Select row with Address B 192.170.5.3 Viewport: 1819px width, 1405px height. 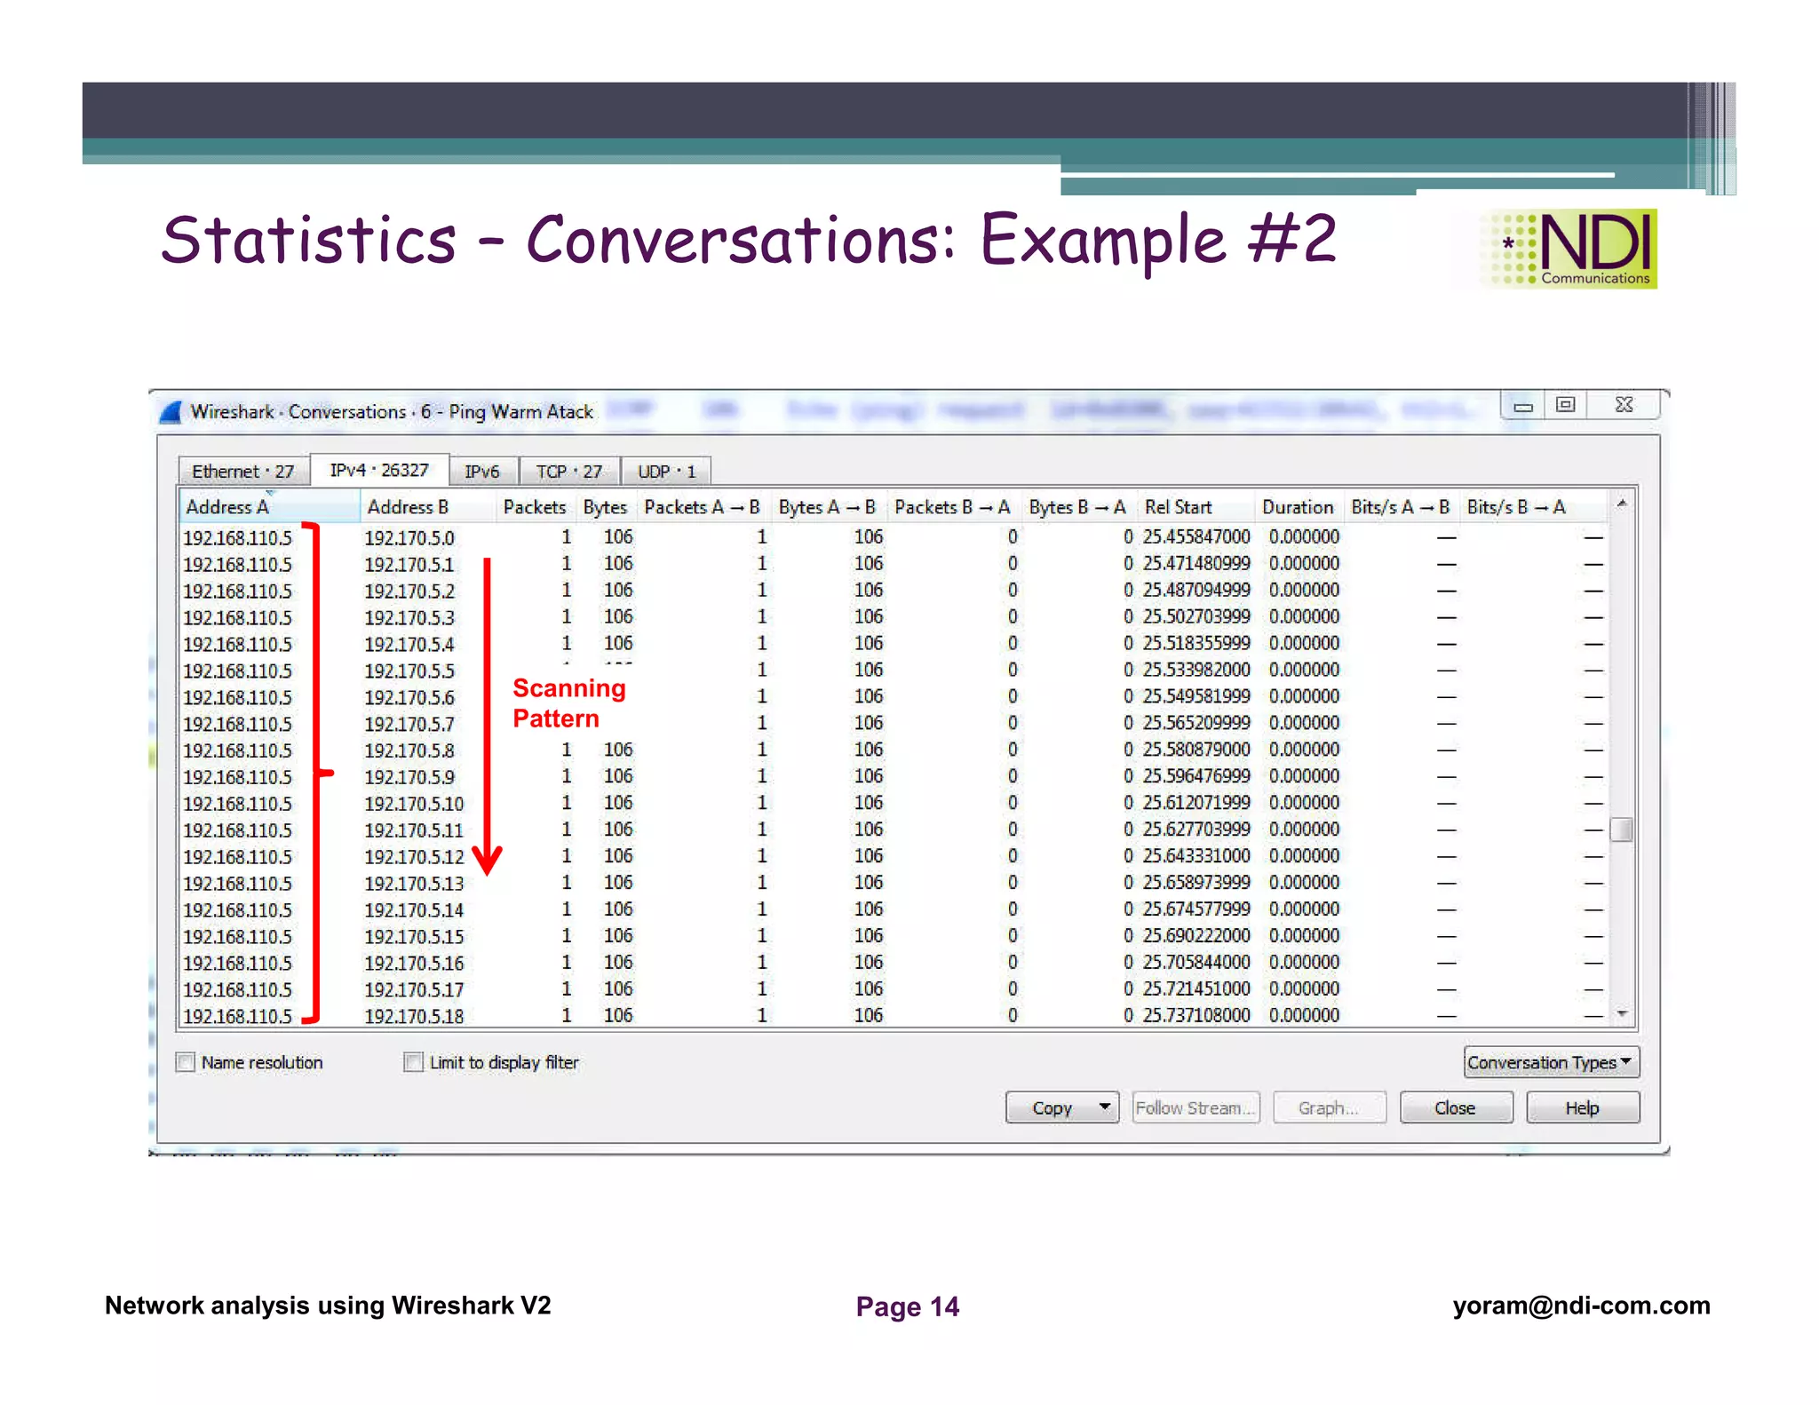[x=894, y=617]
